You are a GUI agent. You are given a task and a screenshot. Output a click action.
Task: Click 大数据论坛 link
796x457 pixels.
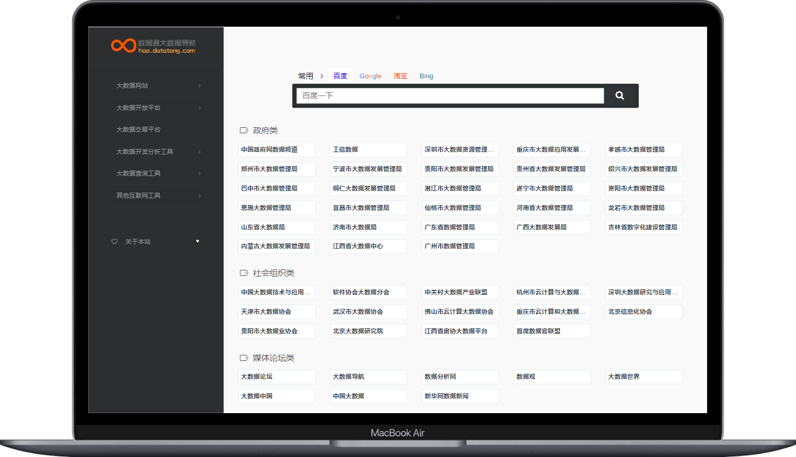[x=277, y=377]
